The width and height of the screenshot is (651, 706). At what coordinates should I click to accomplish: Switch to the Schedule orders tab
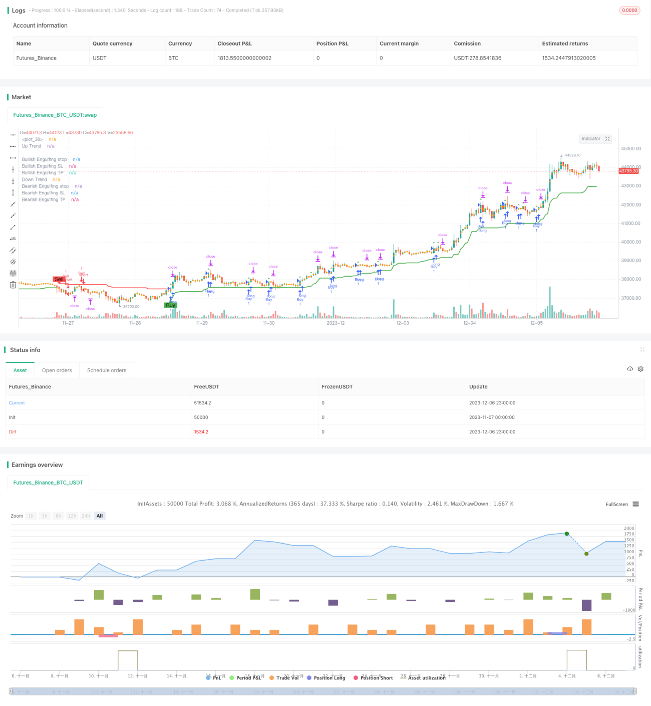[x=107, y=370]
